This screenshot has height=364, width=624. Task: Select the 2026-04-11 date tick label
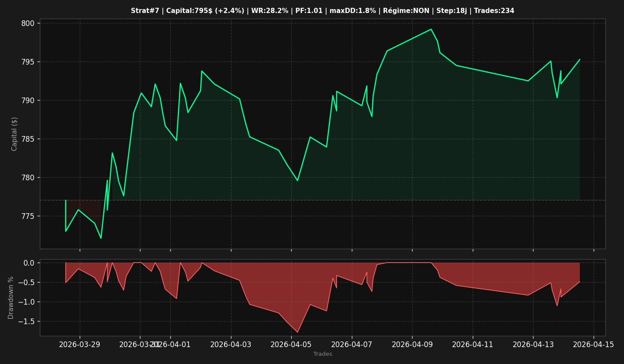click(473, 344)
